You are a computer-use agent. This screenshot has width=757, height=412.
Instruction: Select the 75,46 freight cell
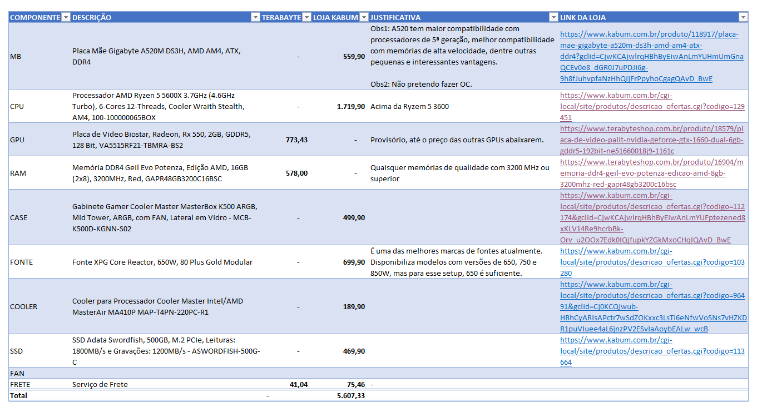tap(340, 384)
